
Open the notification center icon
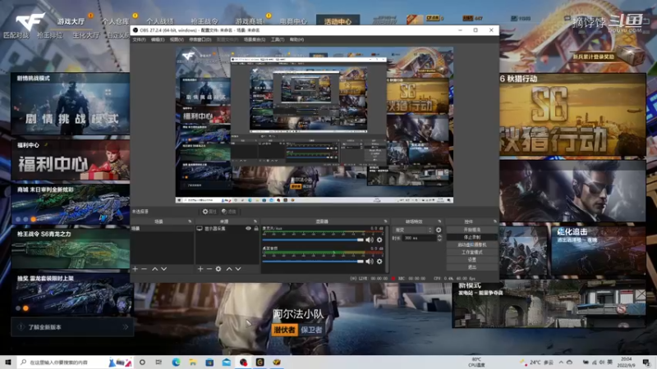(646, 362)
